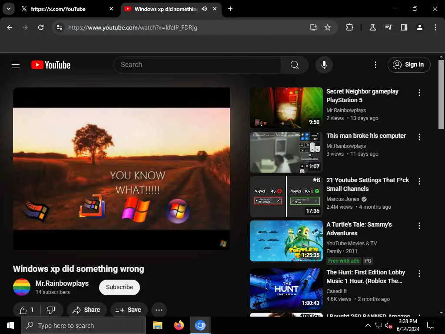Open YouTube settings three-dot menu in header
Viewport: 445px width, 334px height.
[375, 65]
